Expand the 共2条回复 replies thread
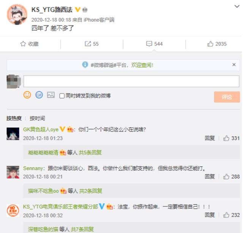Image resolution: width=243 pixels, height=233 pixels. (91, 191)
